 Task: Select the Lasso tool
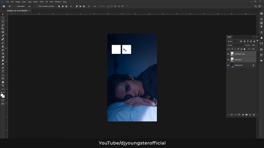(x=3, y=21)
